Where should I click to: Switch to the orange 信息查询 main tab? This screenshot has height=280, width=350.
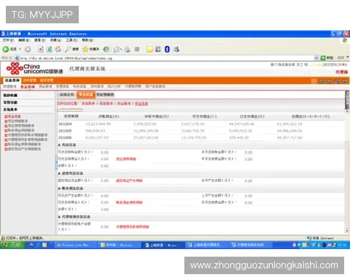pyautogui.click(x=12, y=80)
